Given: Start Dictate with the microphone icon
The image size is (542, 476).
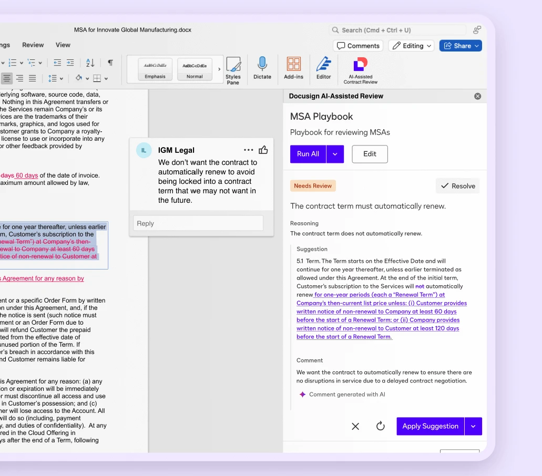Looking at the screenshot, I should (262, 68).
